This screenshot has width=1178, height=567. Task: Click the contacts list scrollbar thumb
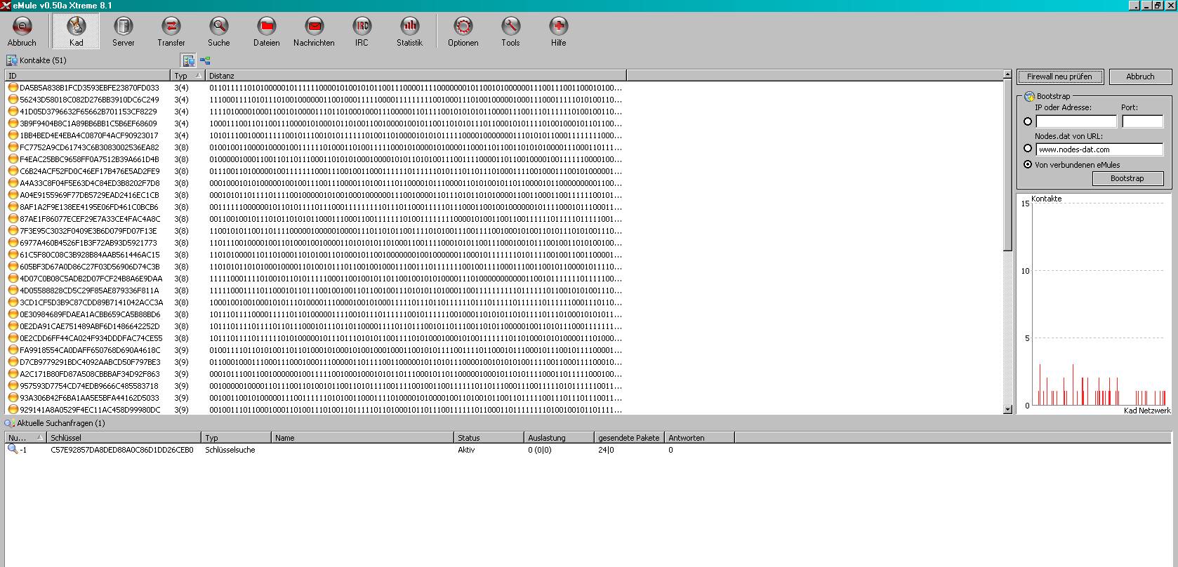1007,165
